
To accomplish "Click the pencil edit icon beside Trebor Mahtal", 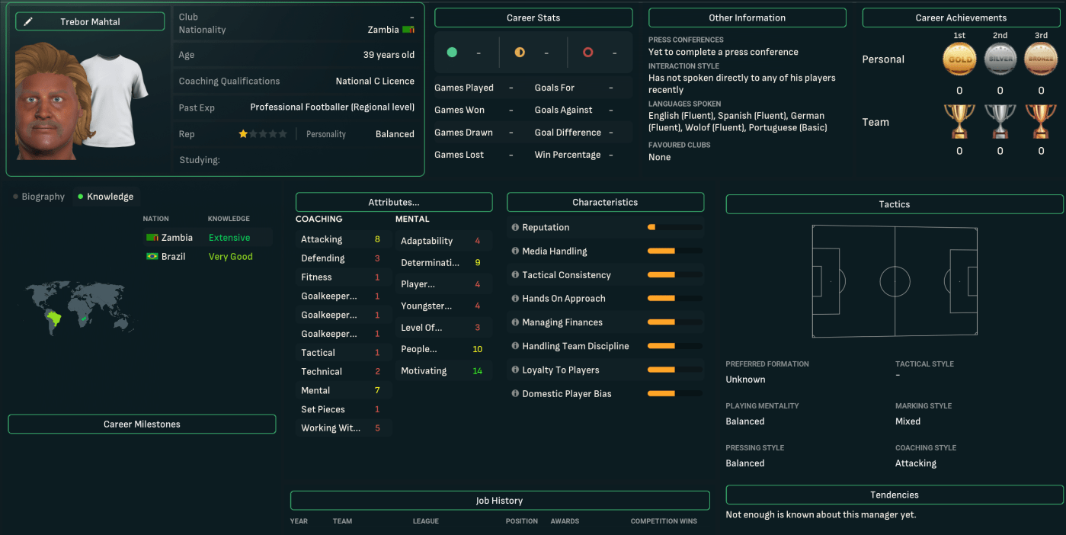I will coord(28,22).
